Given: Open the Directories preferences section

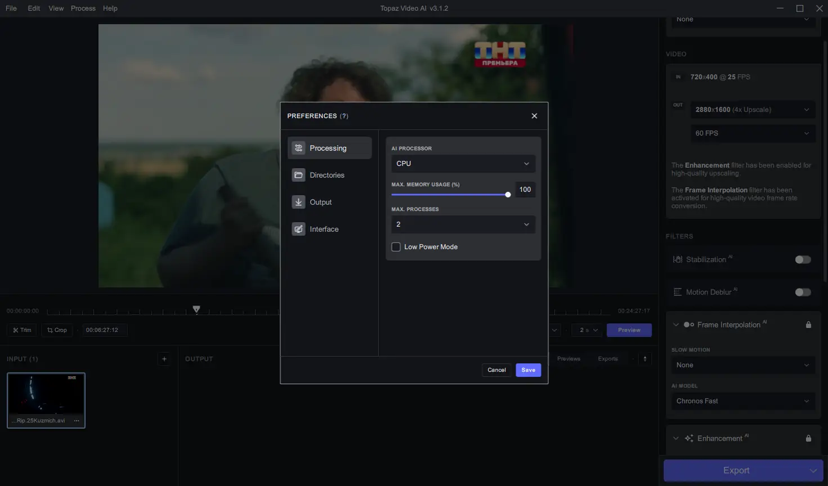Looking at the screenshot, I should tap(329, 175).
